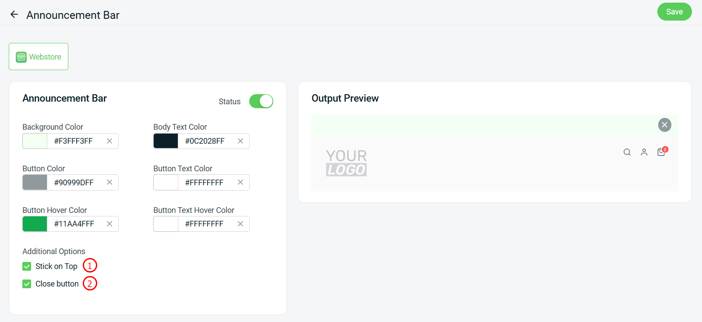Viewport: 702px width, 322px height.
Task: Clear the Button Text Hover Color field
Action: [240, 223]
